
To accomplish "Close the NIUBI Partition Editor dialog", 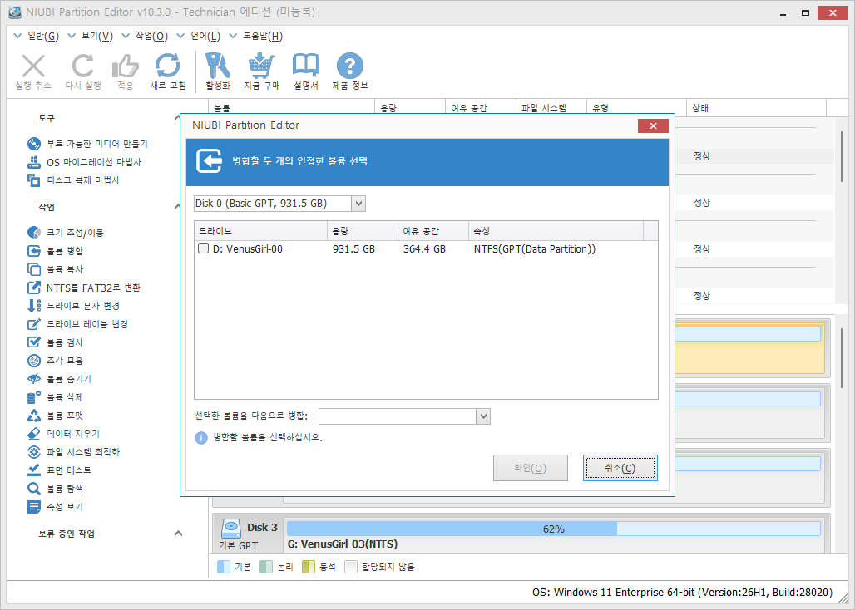I will 653,126.
